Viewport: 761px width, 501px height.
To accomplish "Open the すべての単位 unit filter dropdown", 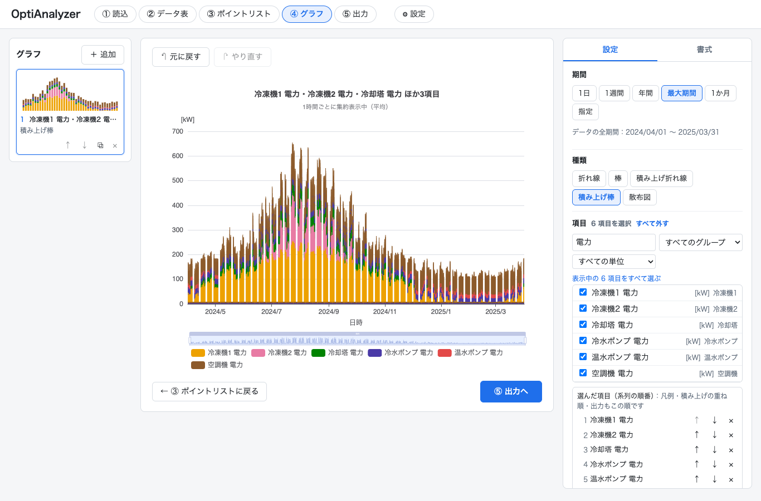I will (x=614, y=262).
